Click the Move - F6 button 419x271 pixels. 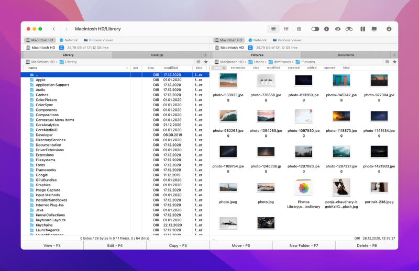241,245
